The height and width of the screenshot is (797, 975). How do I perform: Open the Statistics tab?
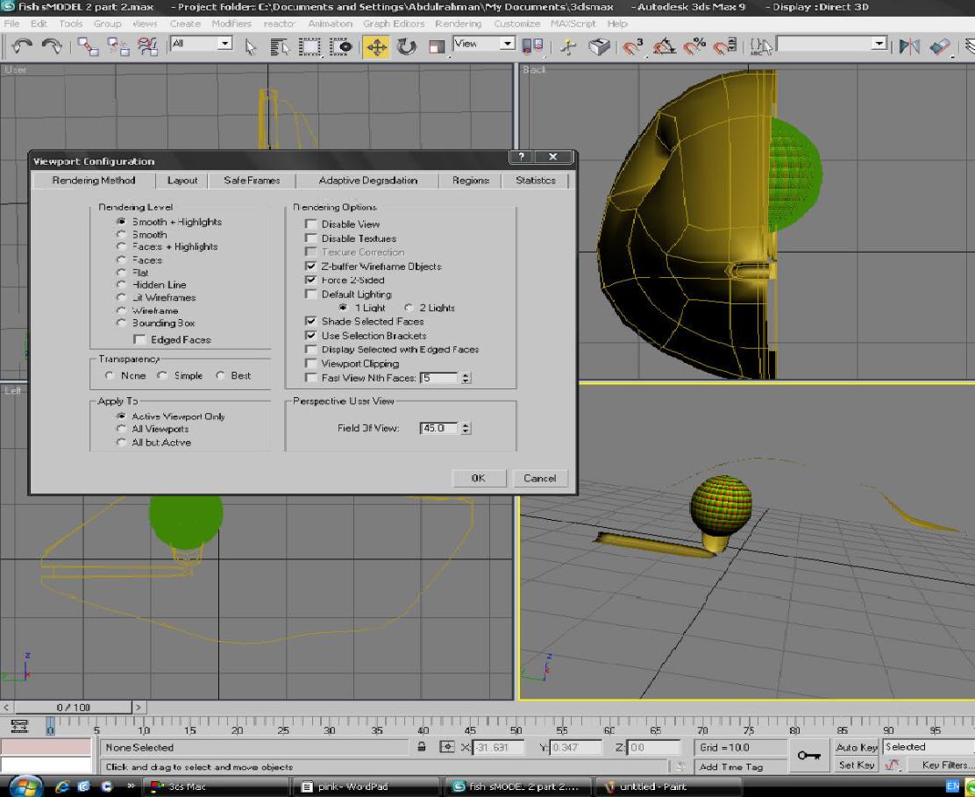pyautogui.click(x=536, y=181)
